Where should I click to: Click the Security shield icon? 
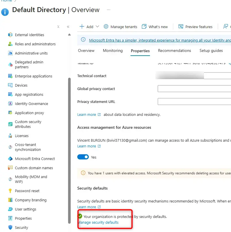click(10, 227)
